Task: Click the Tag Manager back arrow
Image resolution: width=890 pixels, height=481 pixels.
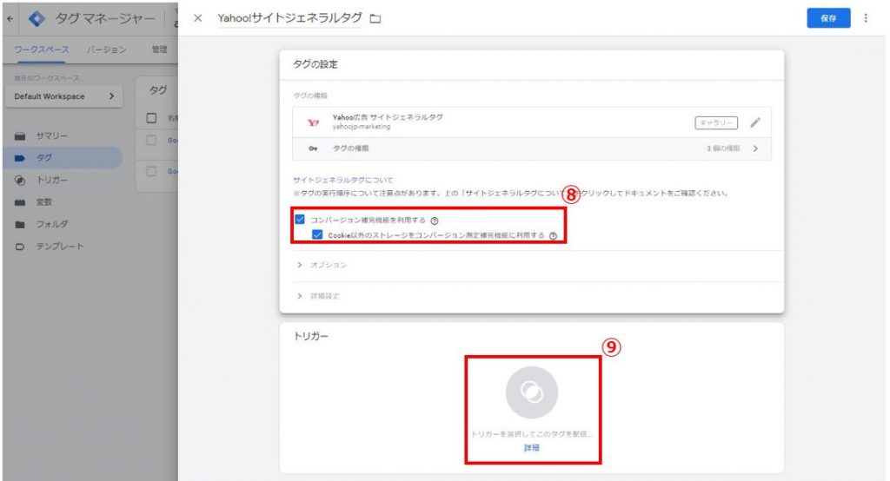Action: click(x=10, y=19)
